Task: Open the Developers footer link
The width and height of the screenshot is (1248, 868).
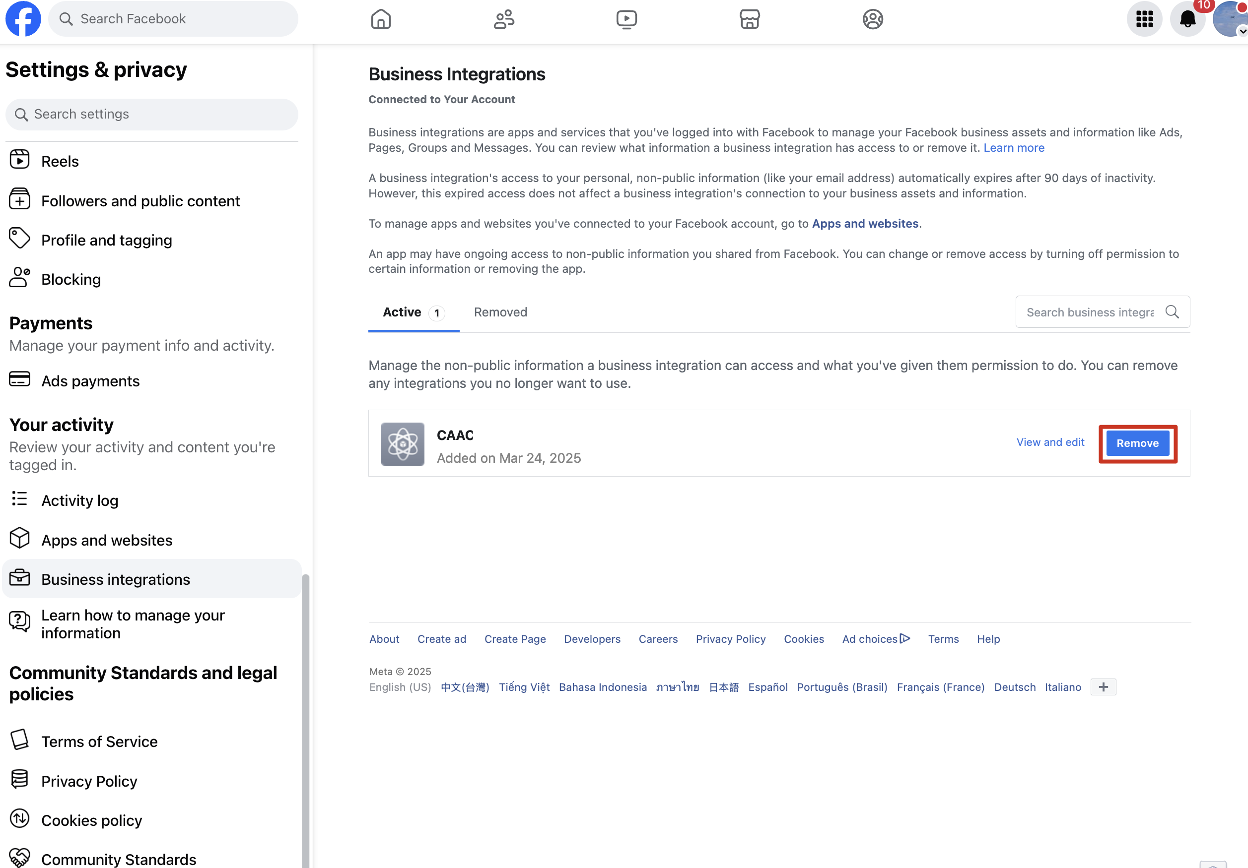Action: [592, 639]
